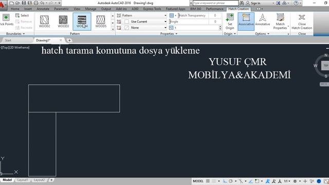This screenshot has height=185, width=329.
Task: Toggle grid display in status bar
Action: (208, 181)
